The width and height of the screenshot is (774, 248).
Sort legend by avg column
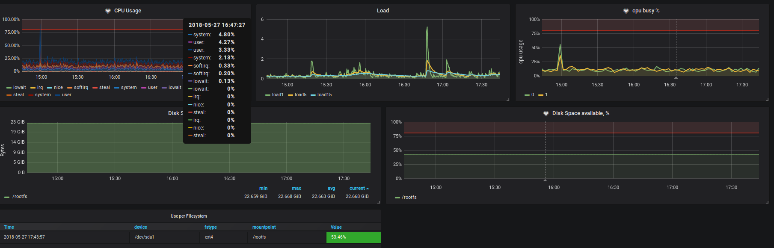pyautogui.click(x=332, y=189)
